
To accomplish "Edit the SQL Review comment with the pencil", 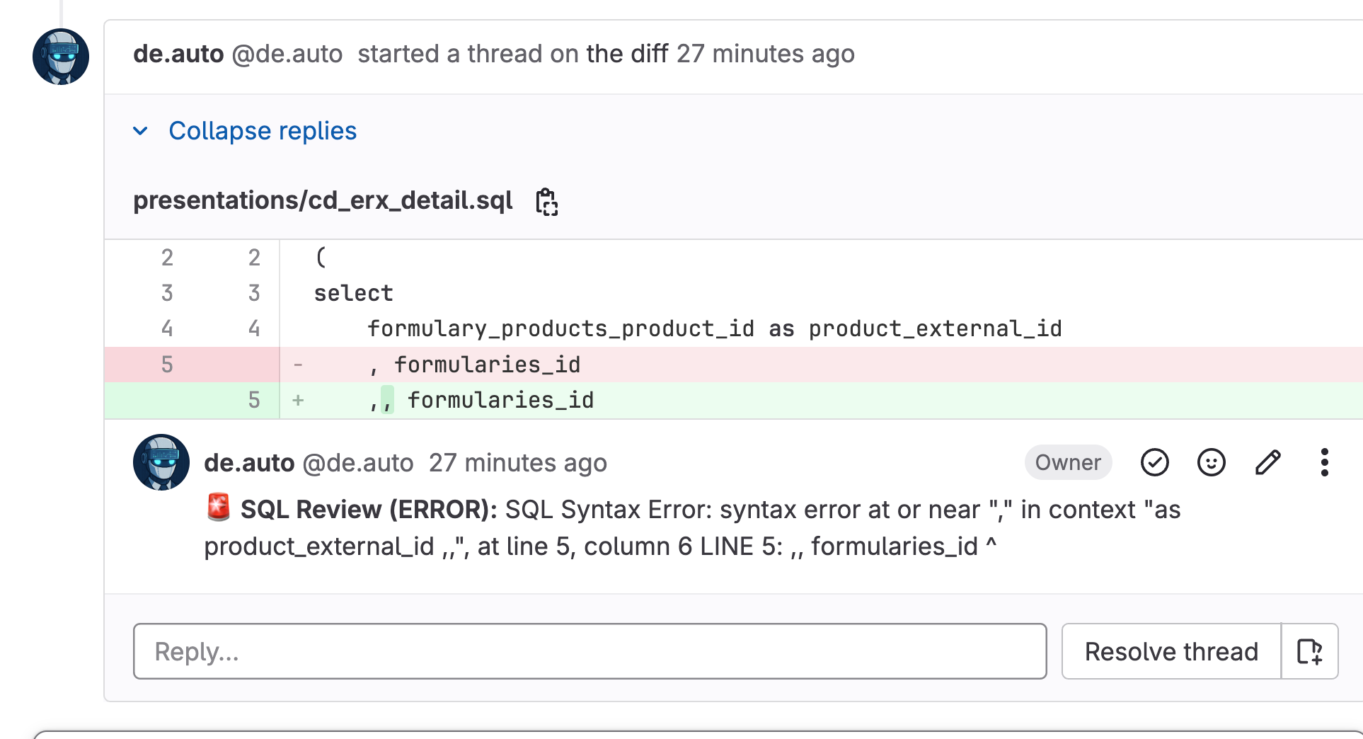I will click(x=1267, y=462).
